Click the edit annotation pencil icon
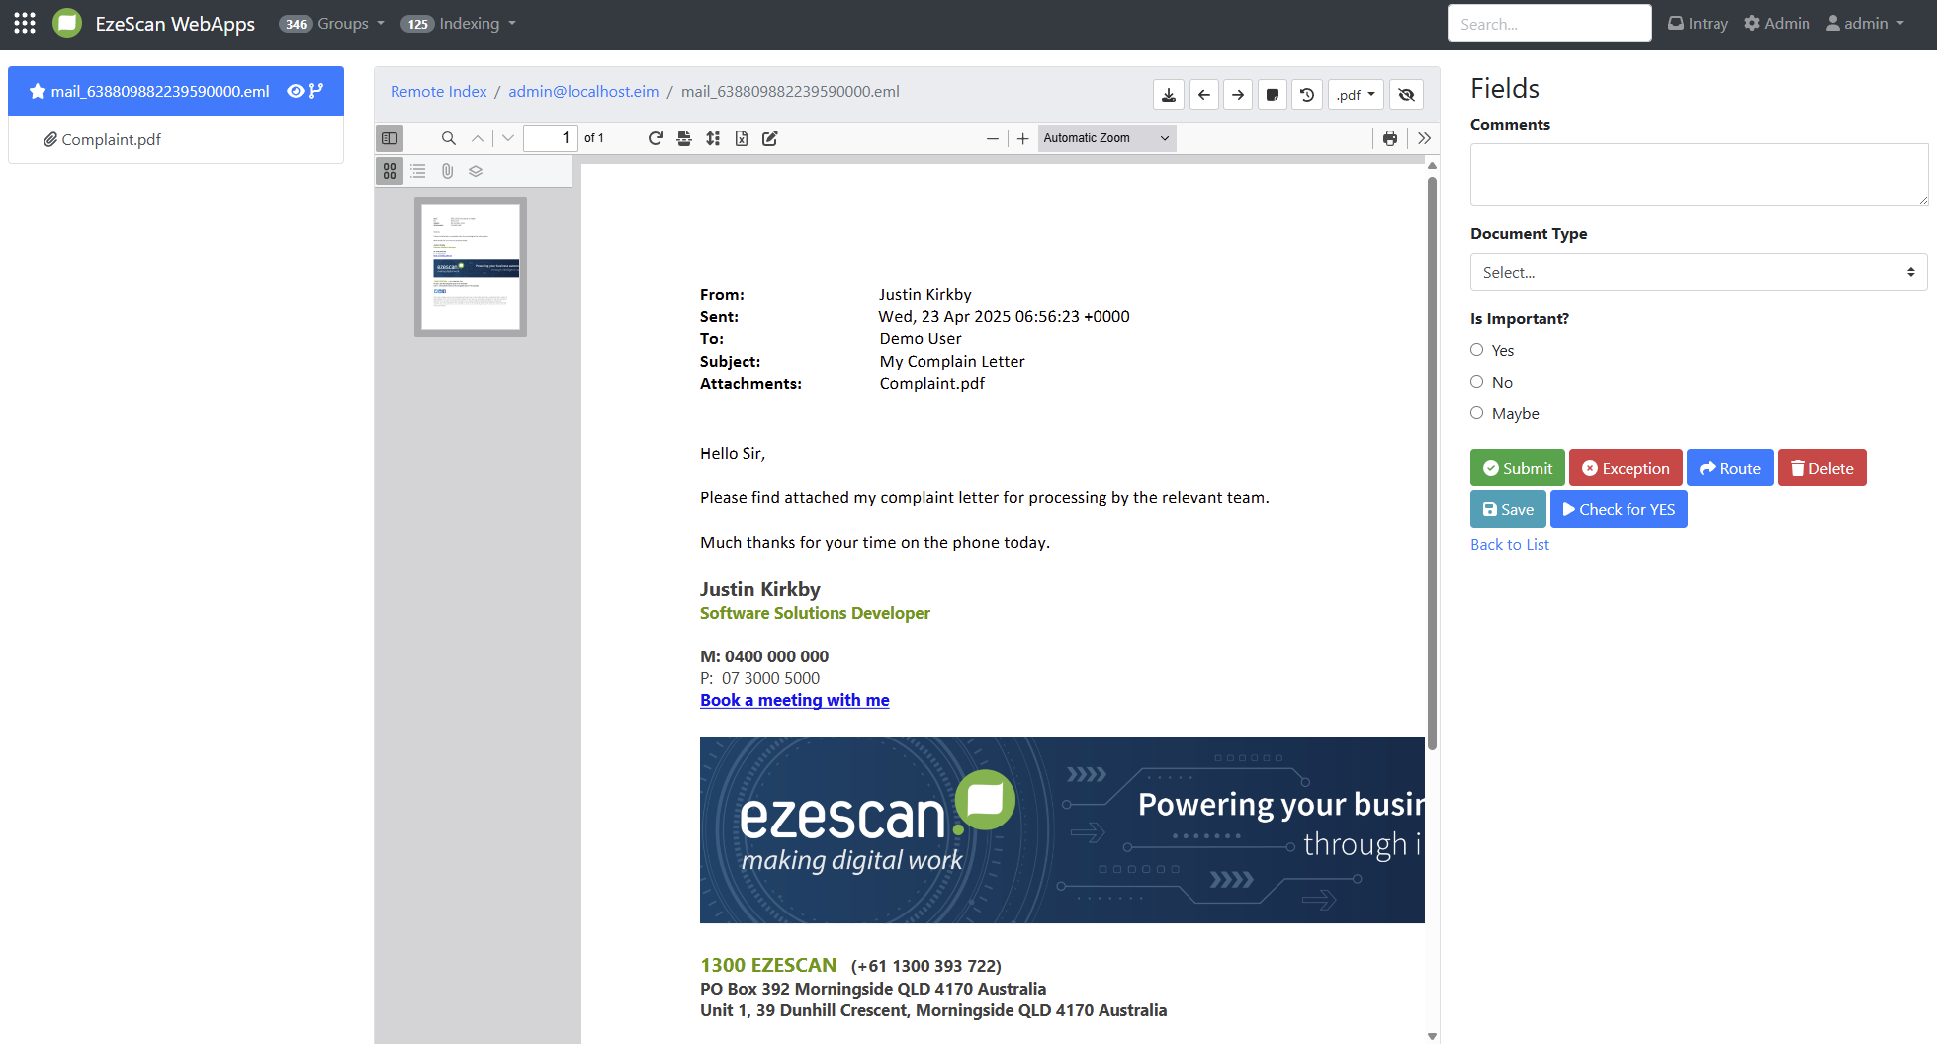This screenshot has width=1937, height=1044. pyautogui.click(x=770, y=138)
